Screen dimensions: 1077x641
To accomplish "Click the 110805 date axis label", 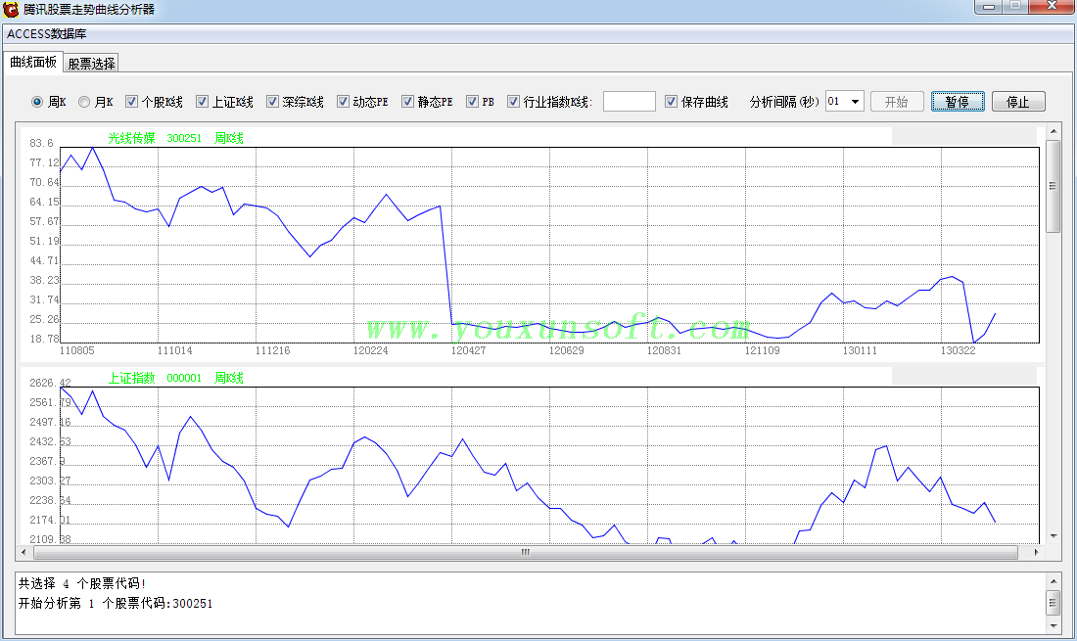I will [x=77, y=350].
